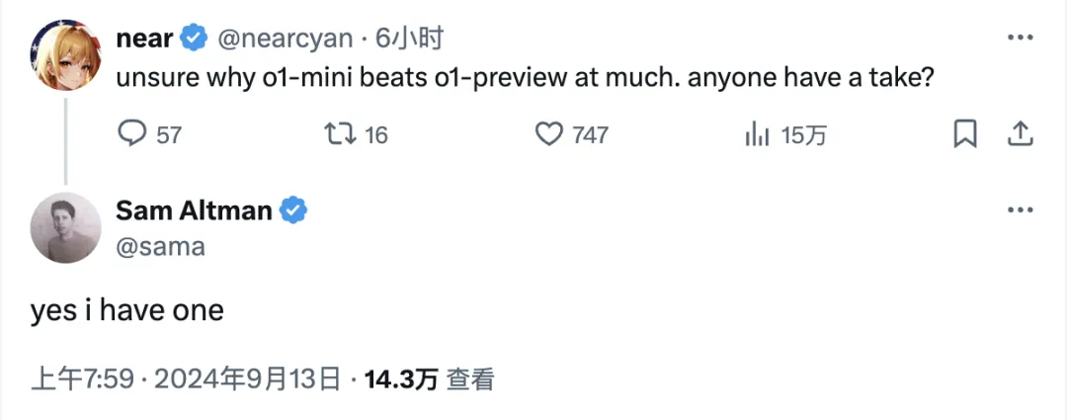The image size is (1067, 420).
Task: Open near's anime profile avatar
Action: click(66, 54)
